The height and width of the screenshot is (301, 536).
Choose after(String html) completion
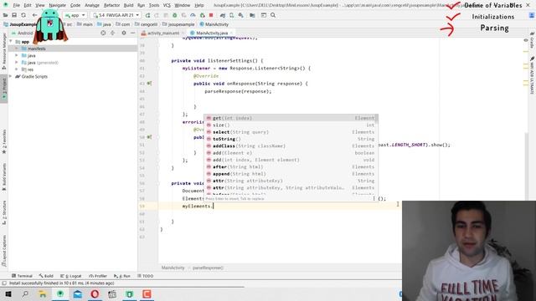pyautogui.click(x=291, y=167)
